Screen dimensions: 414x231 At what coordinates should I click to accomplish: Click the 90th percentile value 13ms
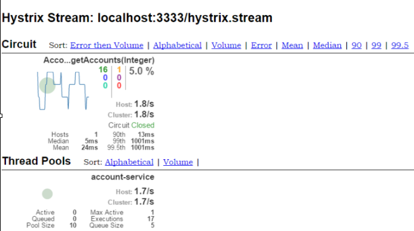(146, 135)
